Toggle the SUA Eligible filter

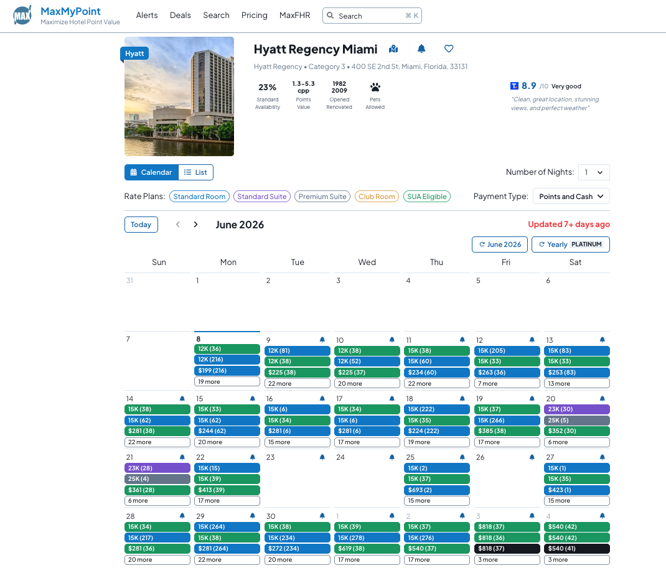(427, 197)
